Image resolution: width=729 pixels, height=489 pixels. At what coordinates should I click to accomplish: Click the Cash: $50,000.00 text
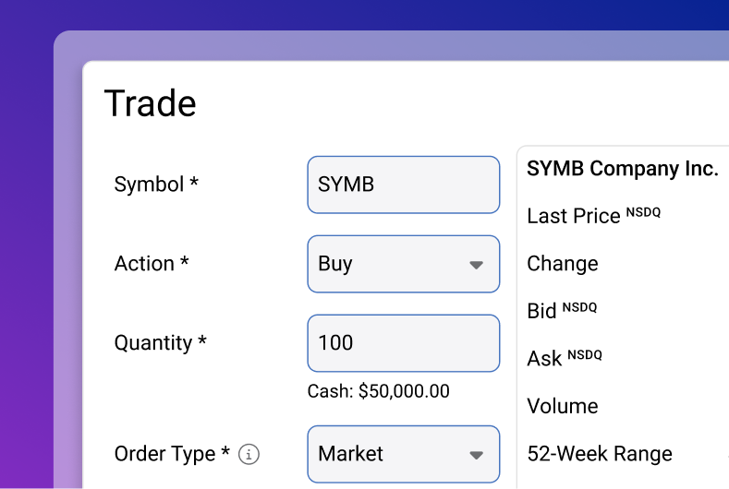click(378, 391)
